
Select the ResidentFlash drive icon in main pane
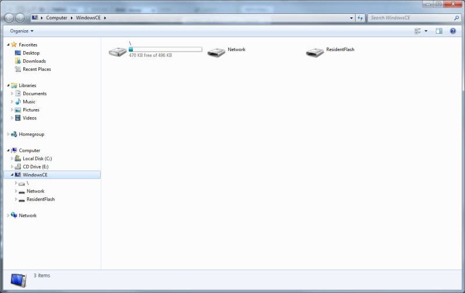(315, 53)
